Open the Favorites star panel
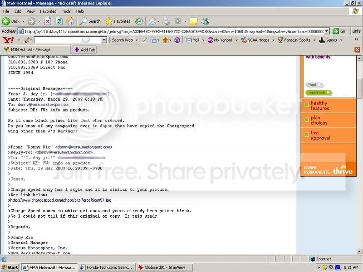Image resolution: width=363 pixels, height=272 pixels. [118, 21]
